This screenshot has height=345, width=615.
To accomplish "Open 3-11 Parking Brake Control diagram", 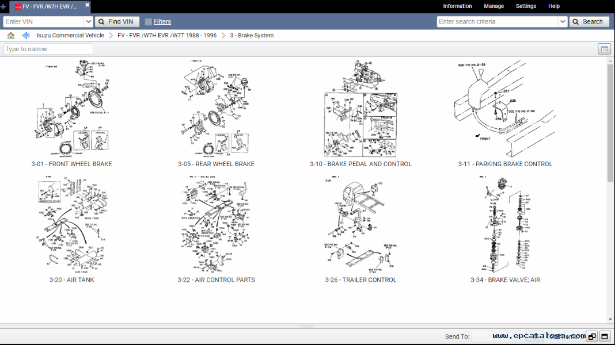I will [x=505, y=109].
